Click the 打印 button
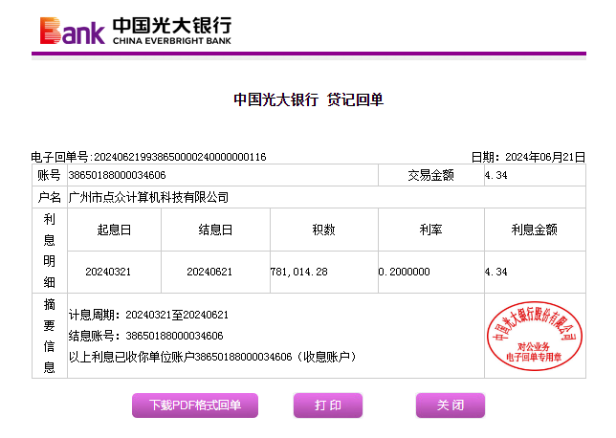Screen dimensions: 616x438 [x=328, y=405]
